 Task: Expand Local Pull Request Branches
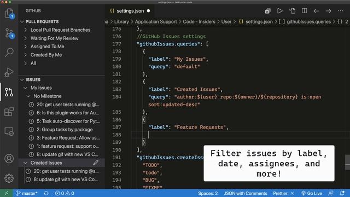(x=26, y=30)
